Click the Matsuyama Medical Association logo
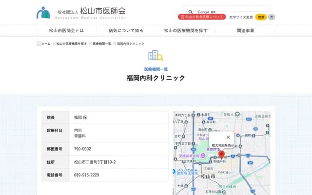The image size is (312, 195). tap(81, 13)
